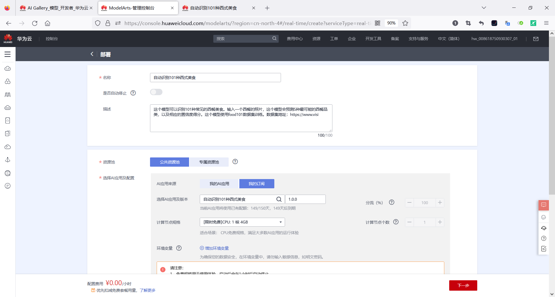
Task: Switch to the 自动识别101种西式美食 browser tab
Action: 213,8
